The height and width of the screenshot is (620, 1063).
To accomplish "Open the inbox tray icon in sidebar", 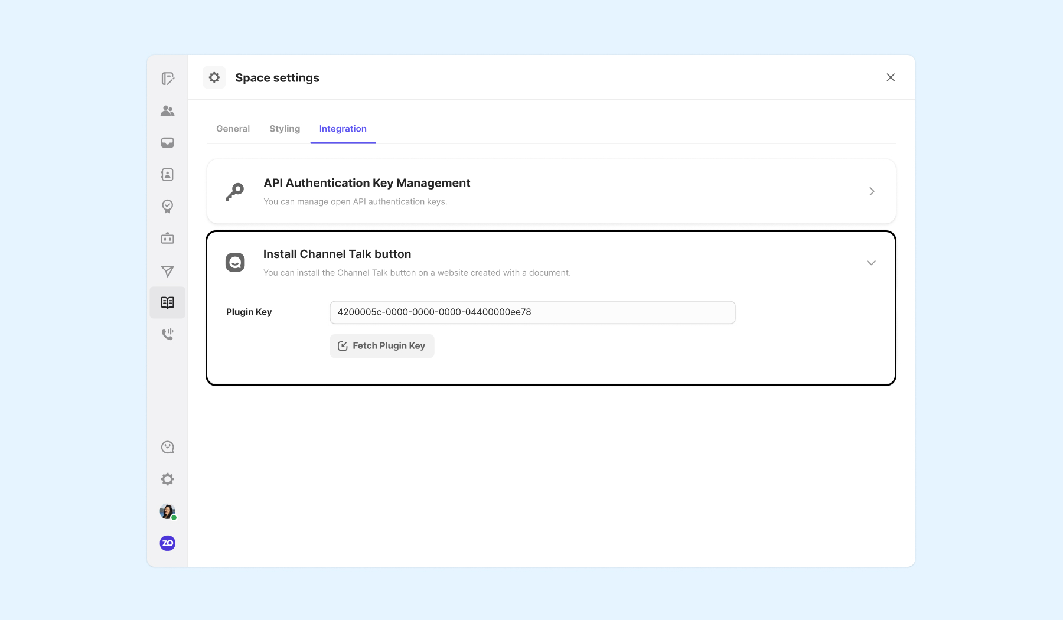I will coord(168,142).
